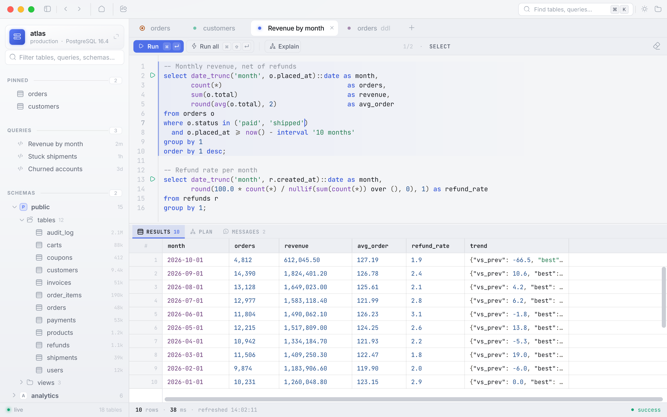The width and height of the screenshot is (667, 417).
Task: Open the folder icon at top right
Action: pyautogui.click(x=658, y=9)
